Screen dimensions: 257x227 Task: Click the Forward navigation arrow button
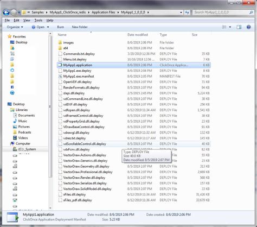[x=14, y=12]
